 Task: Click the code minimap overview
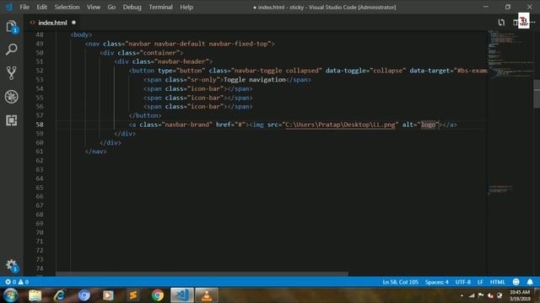pos(510,114)
